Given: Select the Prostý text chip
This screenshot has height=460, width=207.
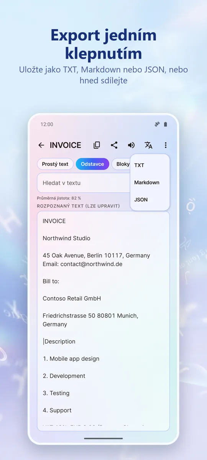Looking at the screenshot, I should tap(55, 164).
